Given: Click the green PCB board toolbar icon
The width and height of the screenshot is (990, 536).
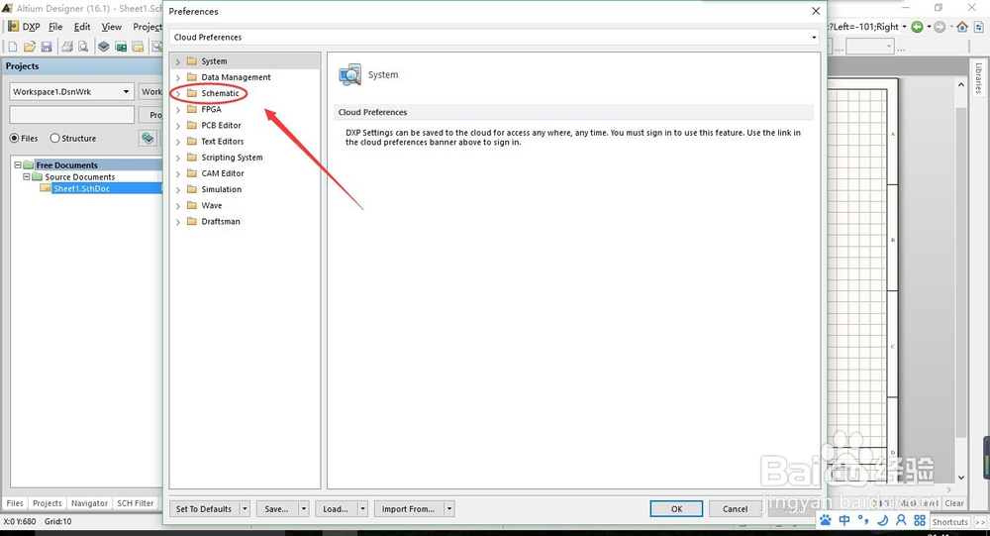Looking at the screenshot, I should point(121,47).
